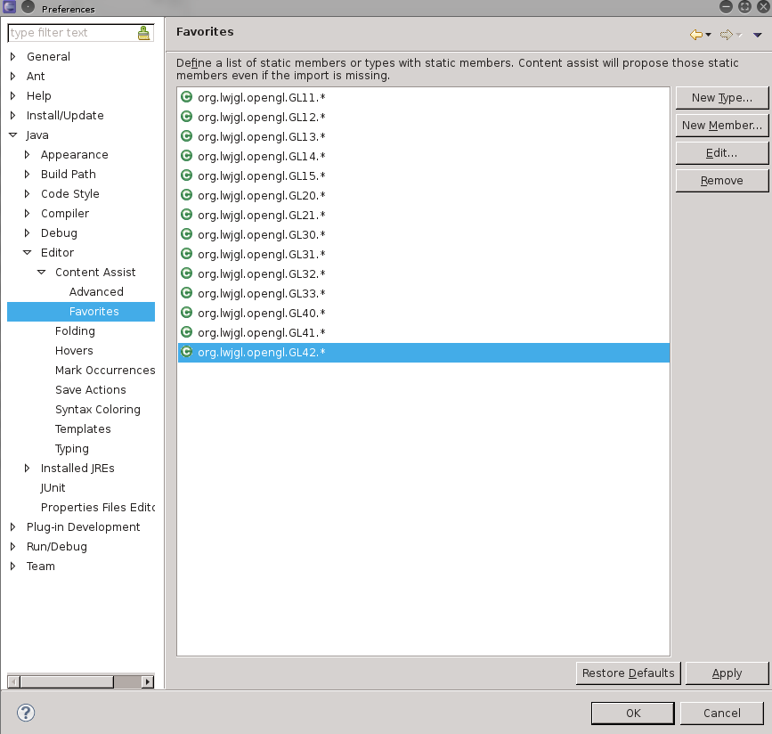
Task: Select org.lwjgl.opengl.GL20.* text in list
Action: 262,196
